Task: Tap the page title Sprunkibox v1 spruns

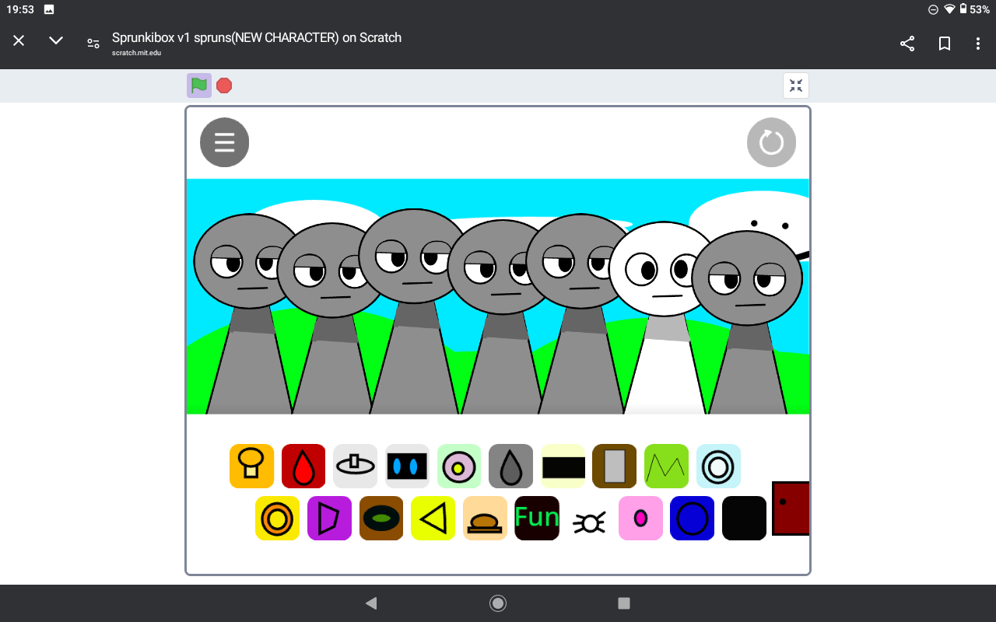Action: coord(257,37)
